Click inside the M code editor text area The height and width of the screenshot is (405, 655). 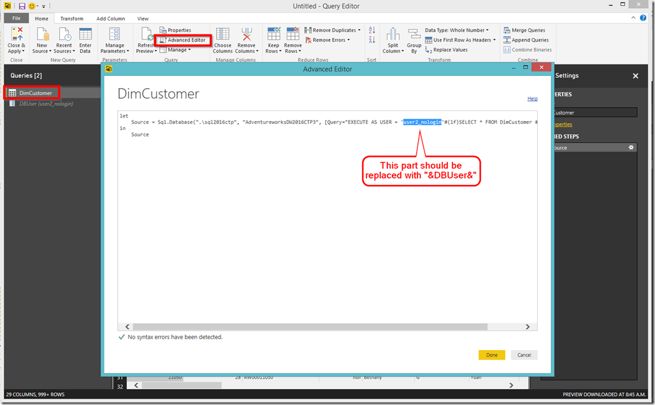tap(327, 216)
